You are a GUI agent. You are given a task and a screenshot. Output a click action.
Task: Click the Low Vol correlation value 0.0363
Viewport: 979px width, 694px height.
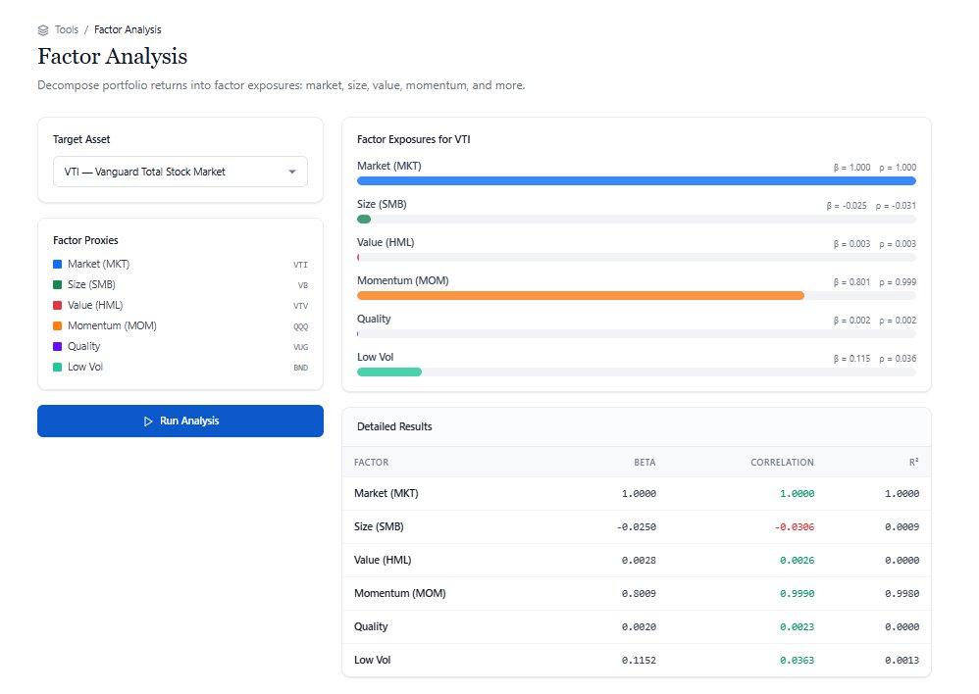[797, 661]
